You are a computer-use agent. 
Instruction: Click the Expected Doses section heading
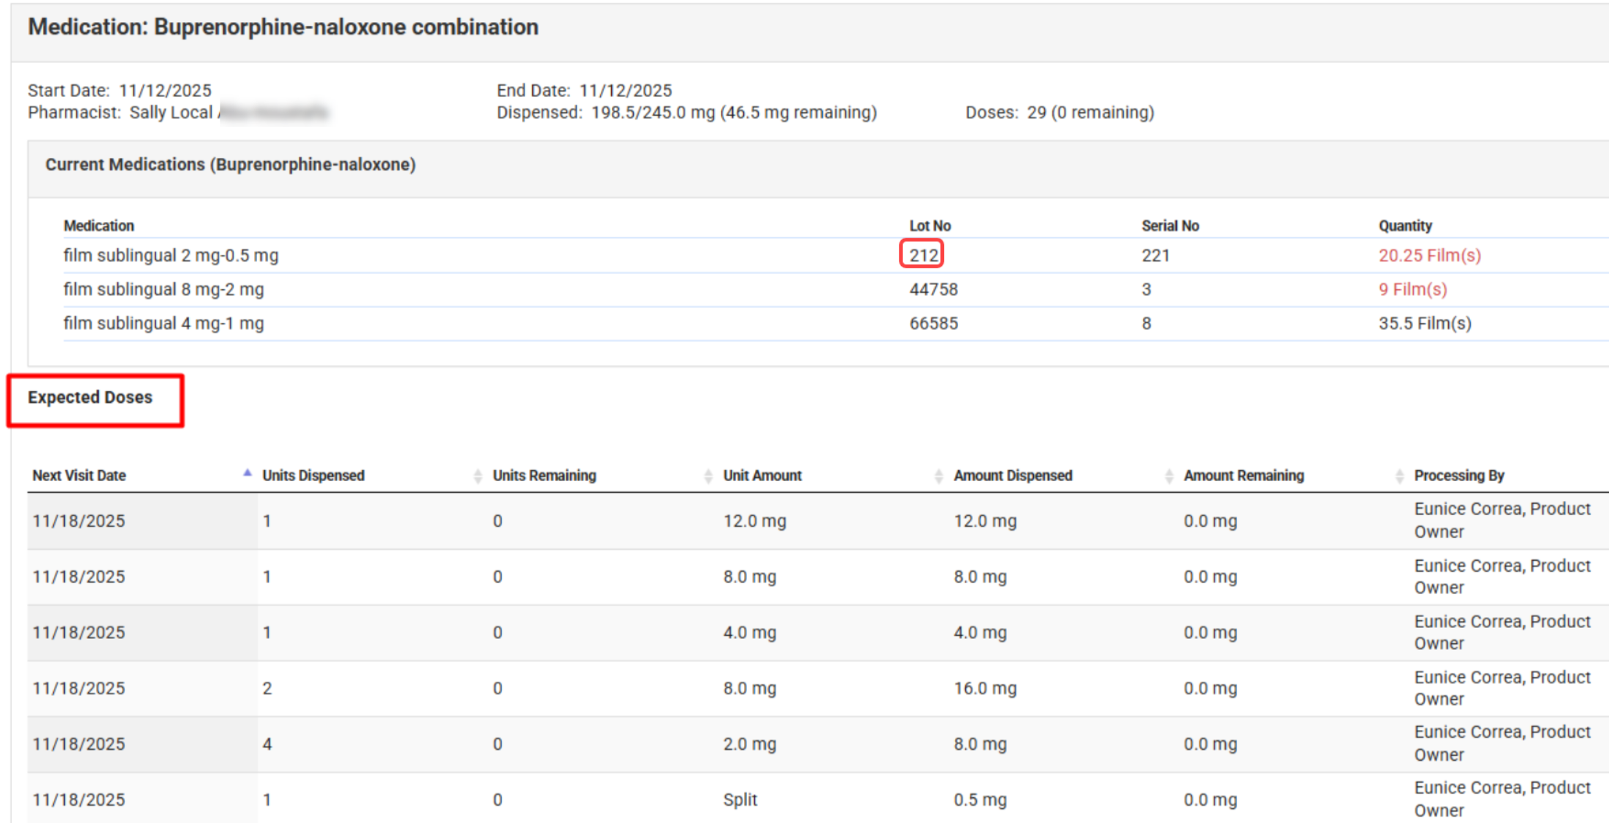pyautogui.click(x=90, y=397)
